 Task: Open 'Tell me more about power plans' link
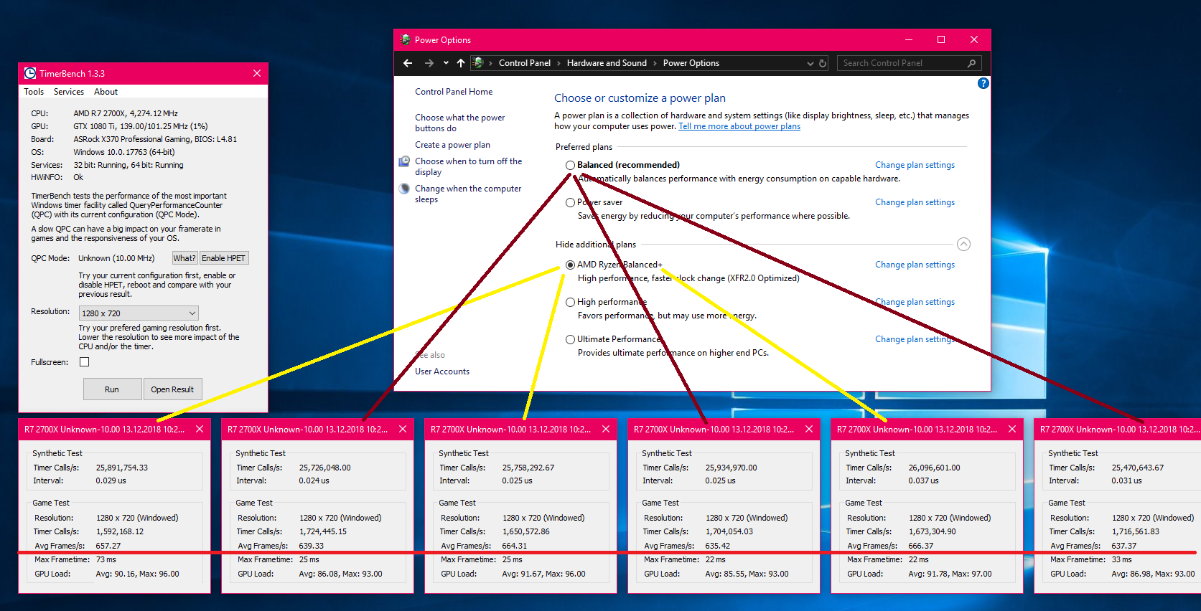[x=739, y=126]
